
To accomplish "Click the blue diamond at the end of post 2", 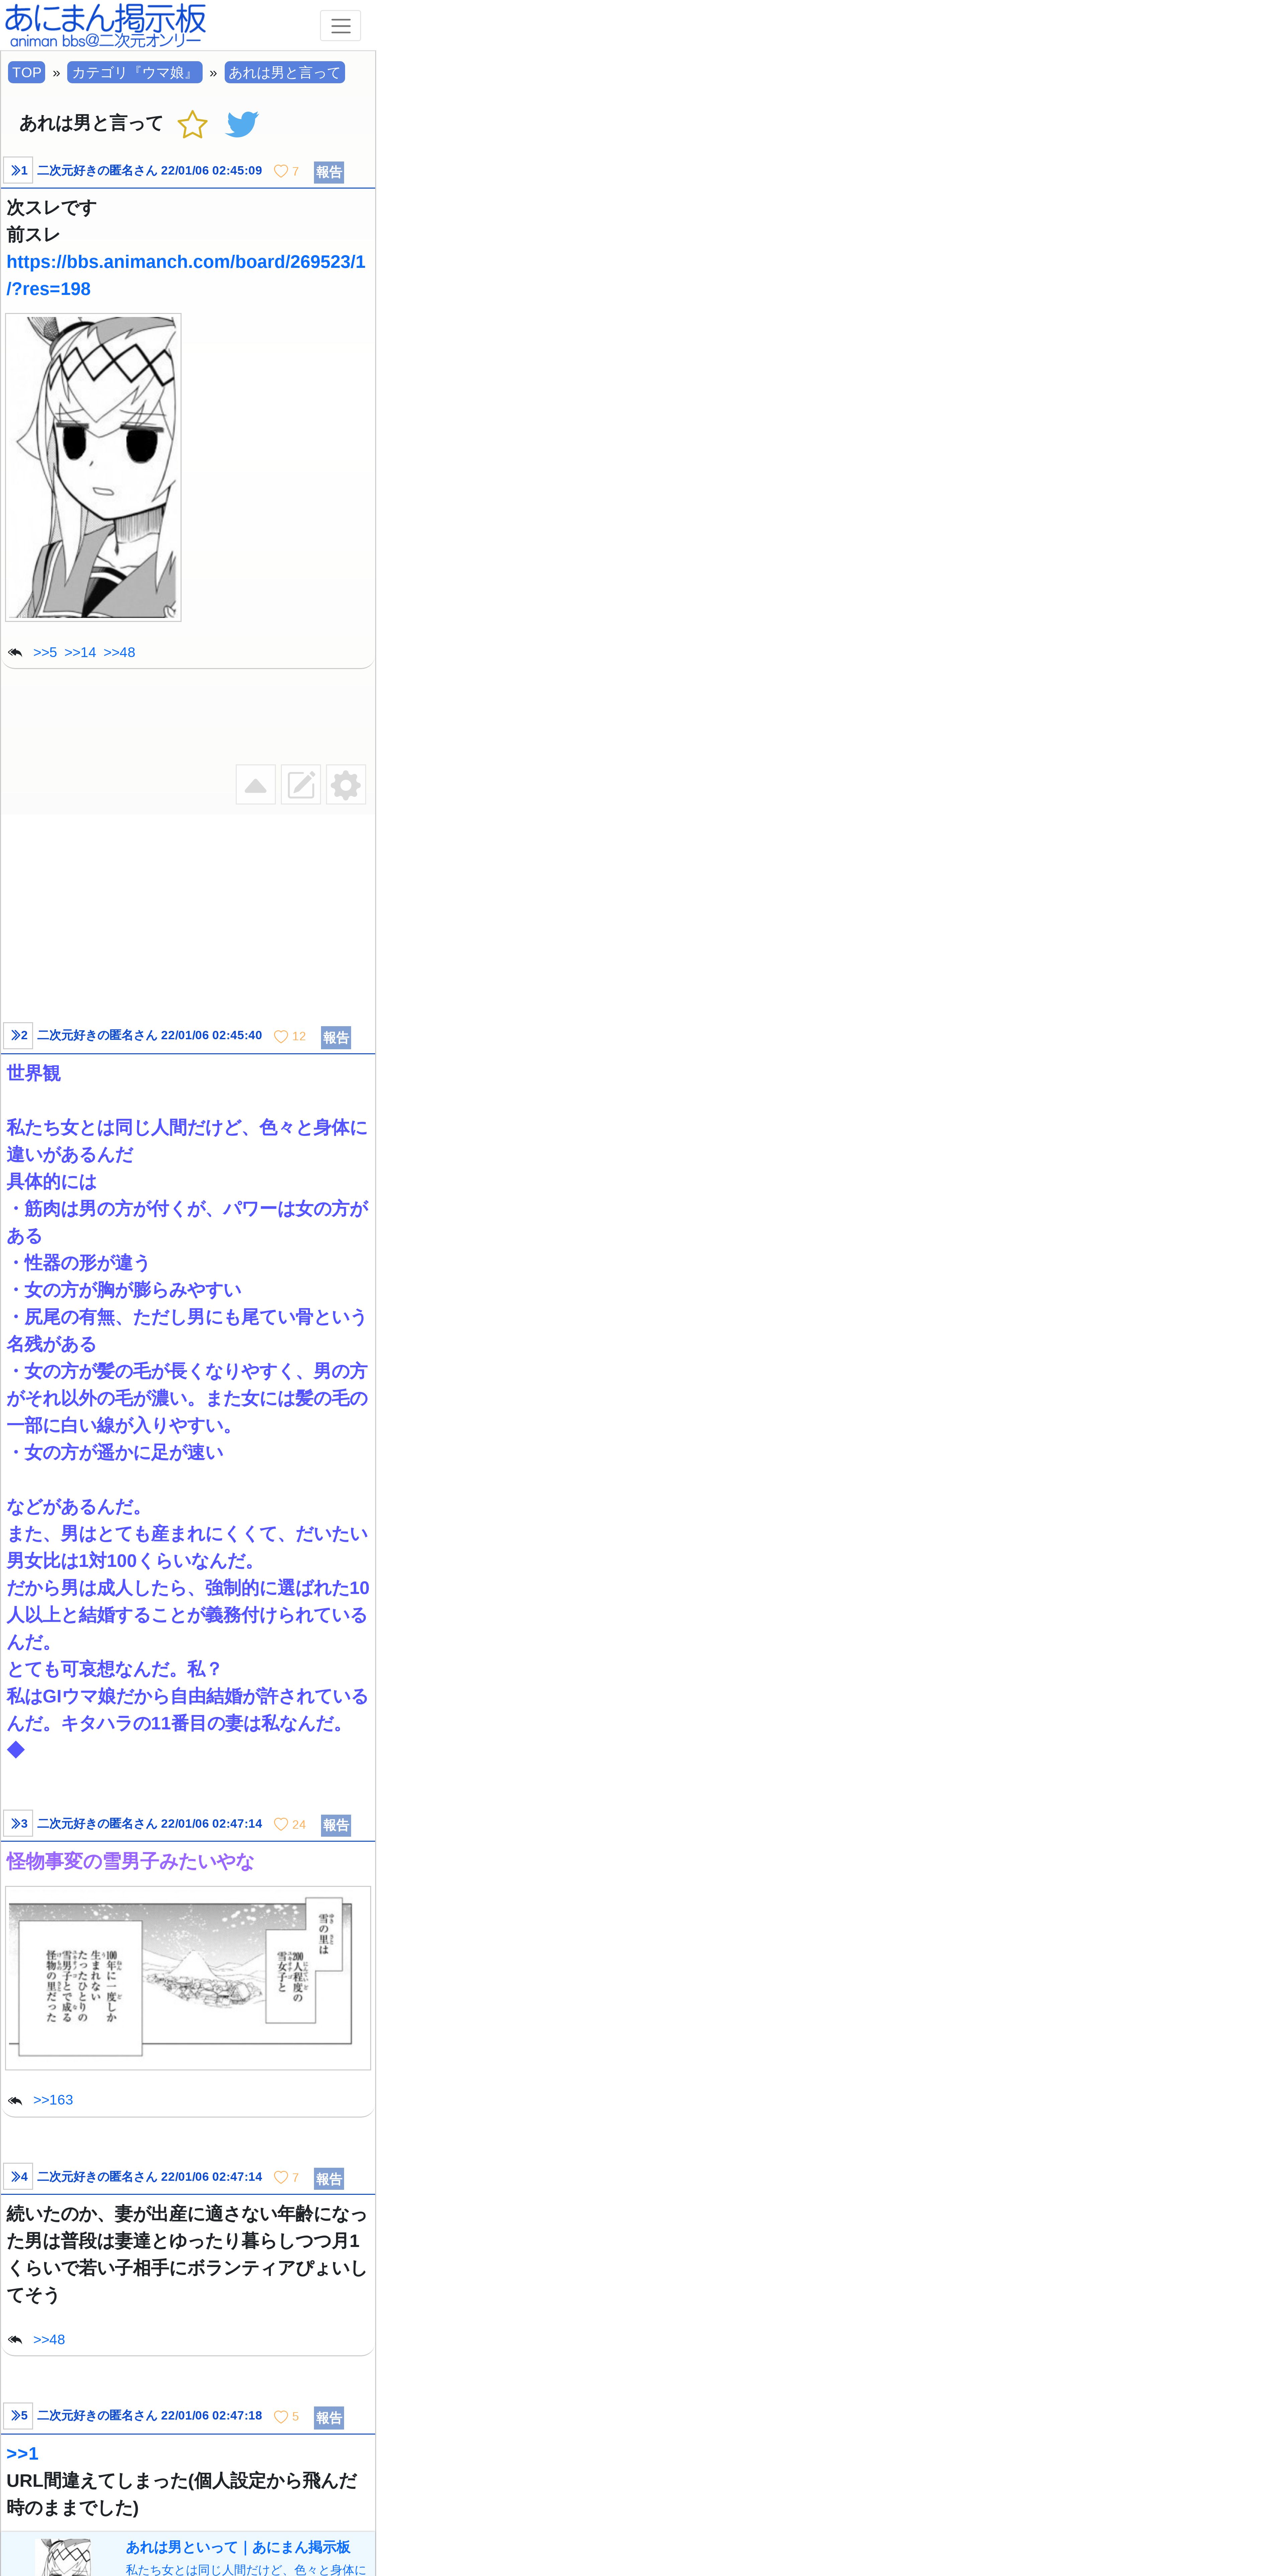I will (16, 1750).
